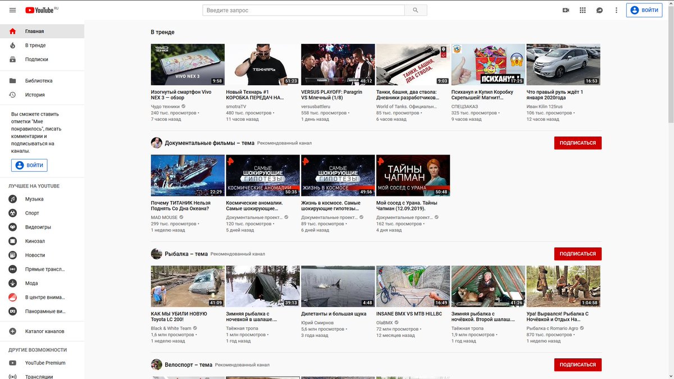
Task: Click ВОЙТИ button in the top header
Action: 644,10
